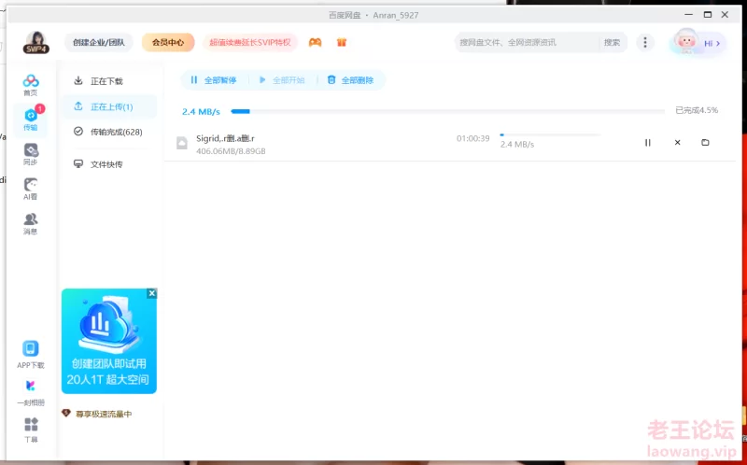Maximize the 百度网盘 window

708,15
